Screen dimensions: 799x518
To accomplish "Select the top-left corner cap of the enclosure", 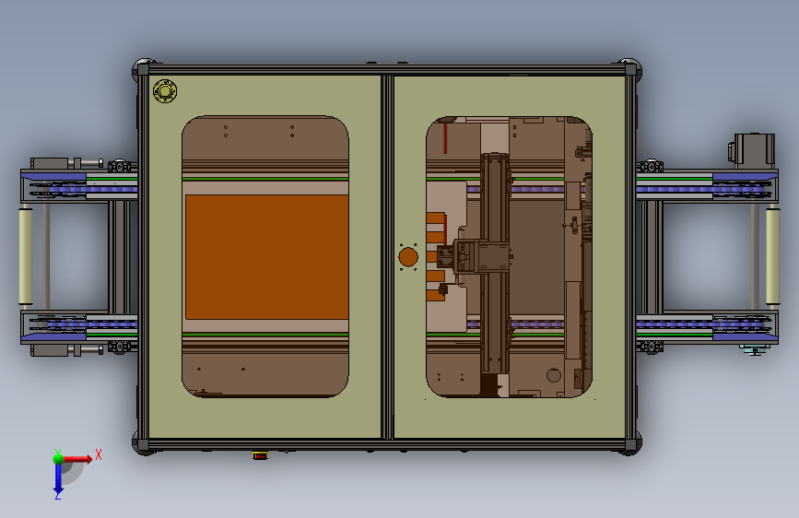I will 143,69.
